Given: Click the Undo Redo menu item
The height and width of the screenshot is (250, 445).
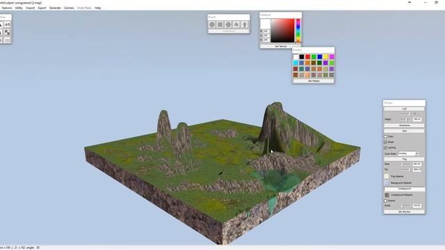Looking at the screenshot, I should pos(84,8).
